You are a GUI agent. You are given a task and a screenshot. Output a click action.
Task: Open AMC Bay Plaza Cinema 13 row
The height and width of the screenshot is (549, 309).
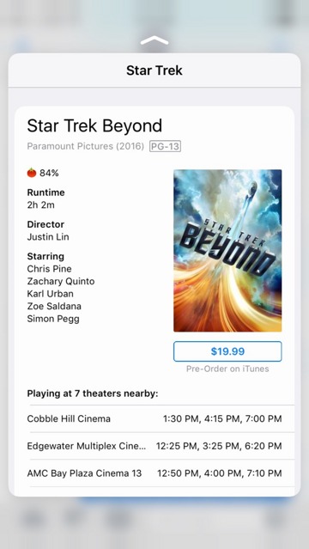tap(154, 473)
